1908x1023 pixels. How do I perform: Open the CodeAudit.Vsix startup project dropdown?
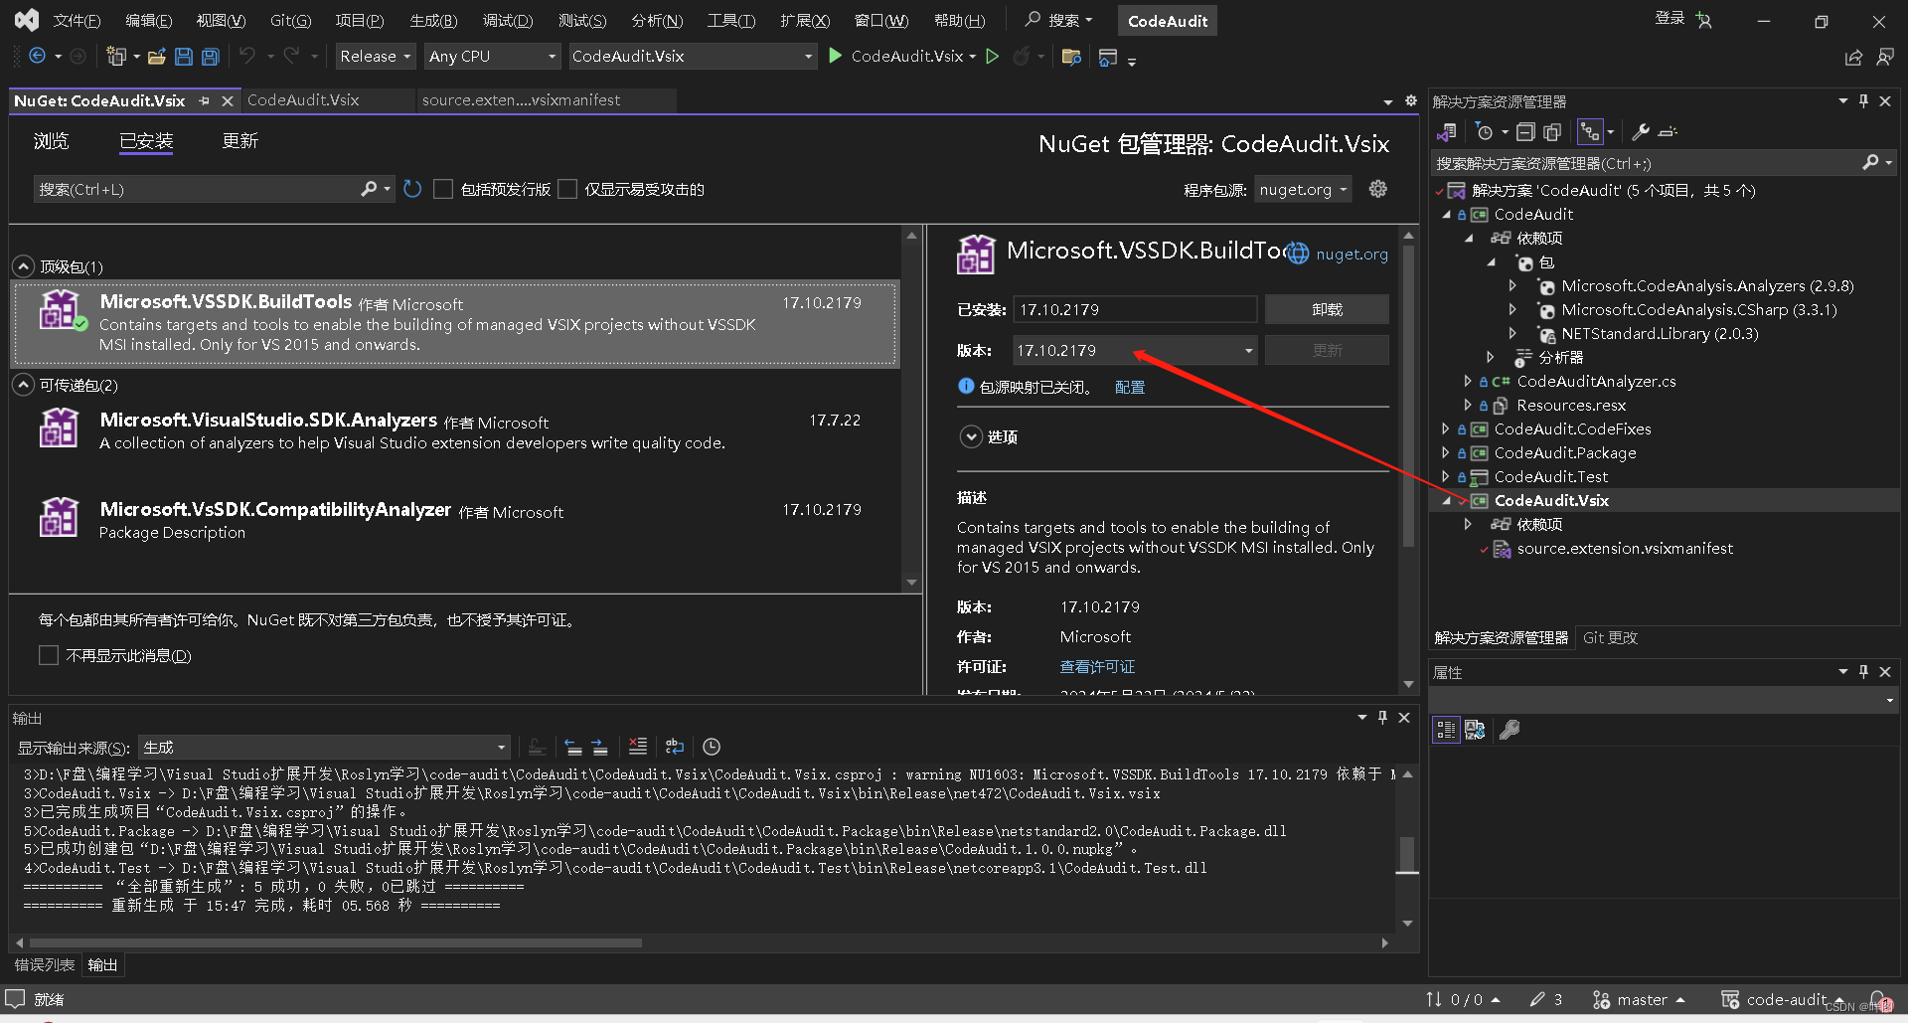pos(693,57)
